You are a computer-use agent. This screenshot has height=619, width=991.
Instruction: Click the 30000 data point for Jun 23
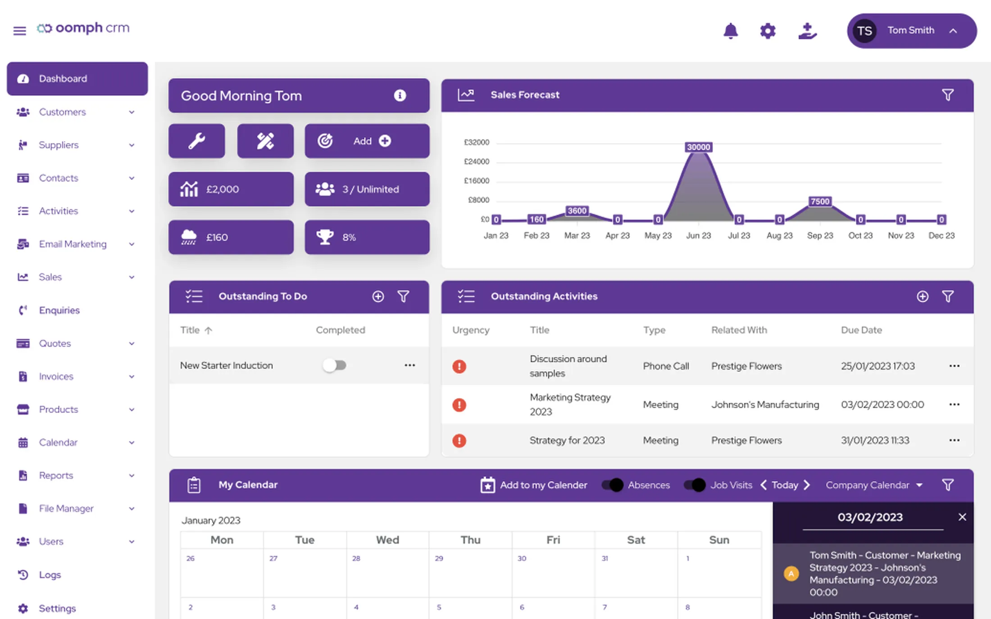698,147
